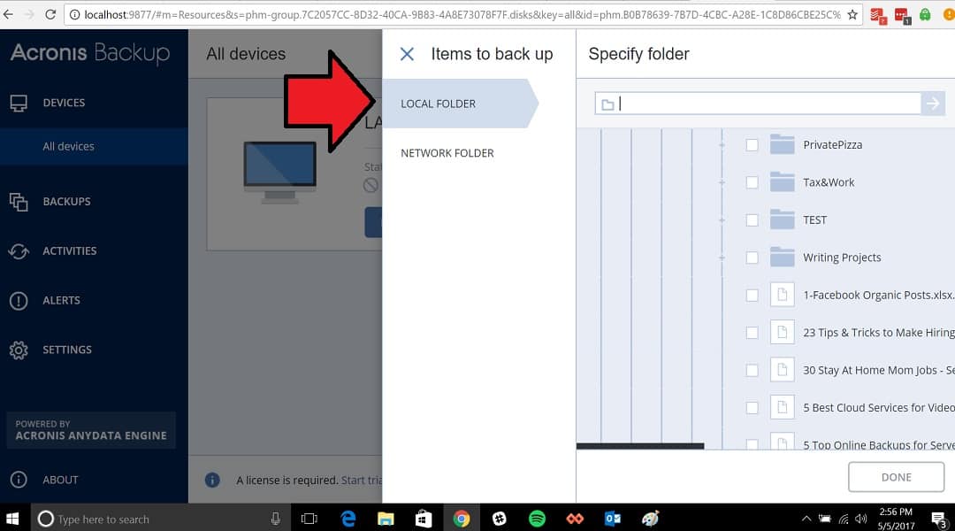This screenshot has width=955, height=531.
Task: Click the Start trial link
Action: [x=361, y=481]
